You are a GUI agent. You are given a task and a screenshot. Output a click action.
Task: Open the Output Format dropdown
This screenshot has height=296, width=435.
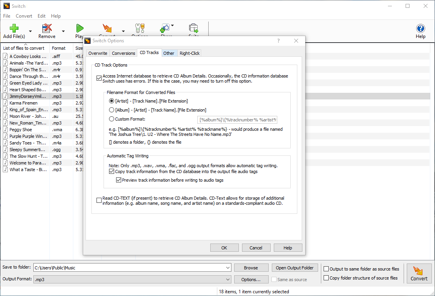[229, 279]
